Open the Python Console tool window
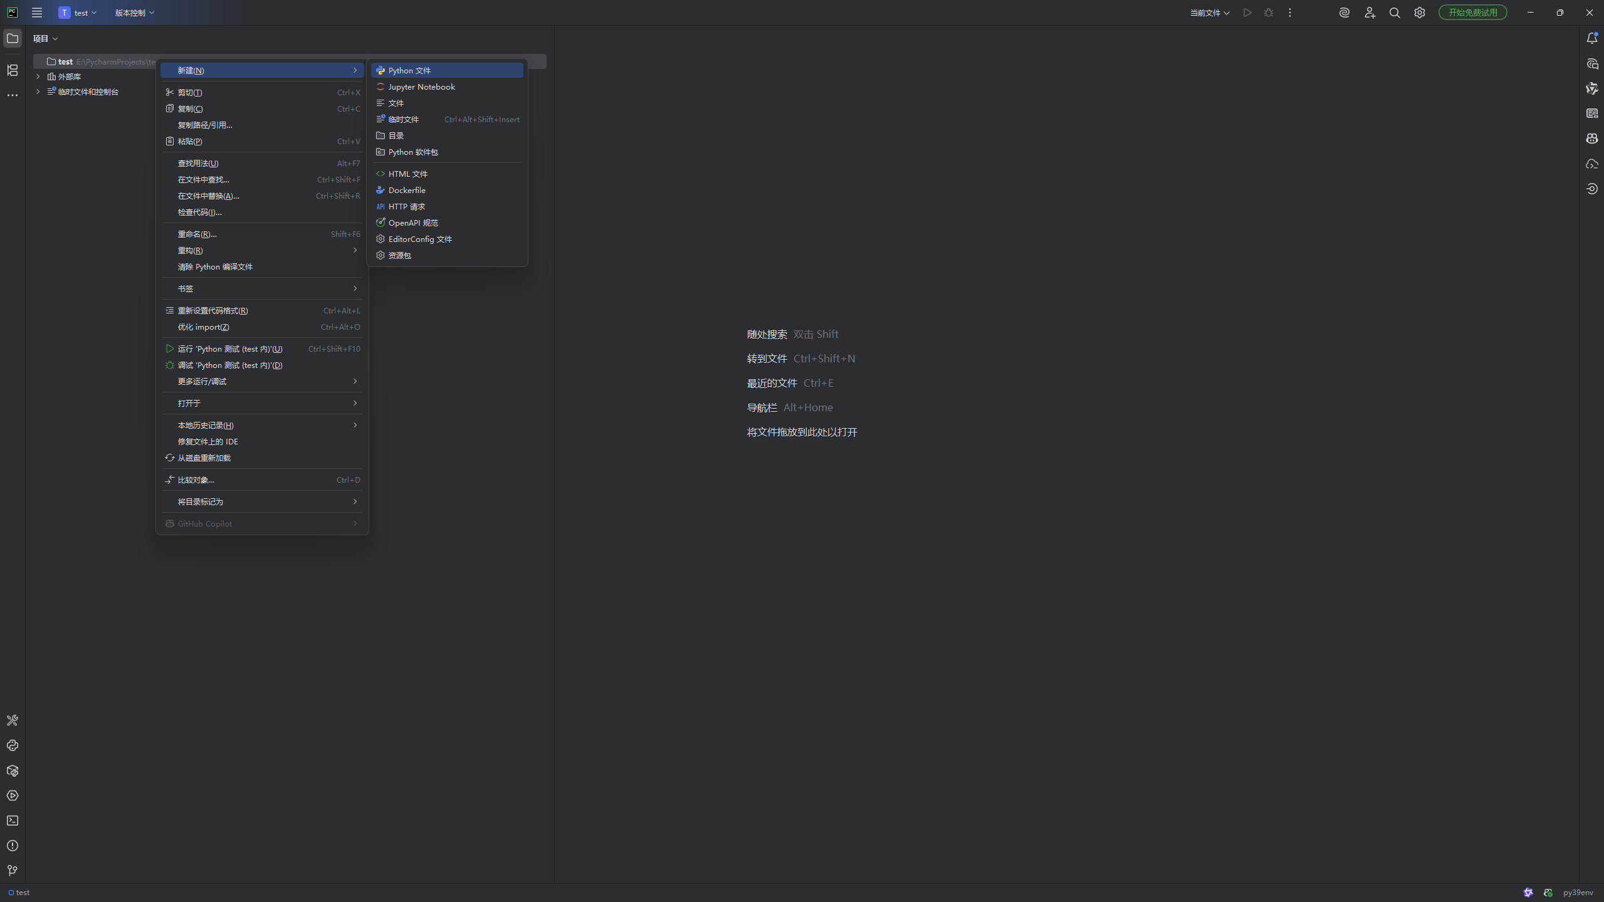 (13, 745)
